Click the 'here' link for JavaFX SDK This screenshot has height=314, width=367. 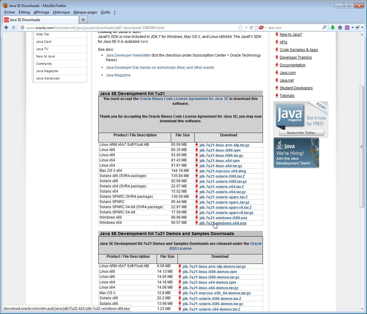pos(144,42)
